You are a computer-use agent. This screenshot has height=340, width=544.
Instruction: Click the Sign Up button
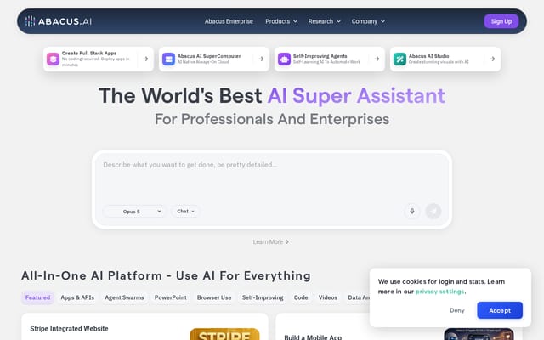(x=501, y=21)
